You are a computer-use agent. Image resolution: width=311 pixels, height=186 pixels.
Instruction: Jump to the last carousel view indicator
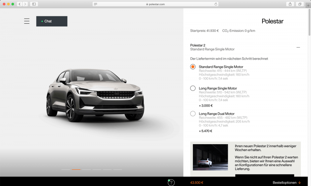point(117,169)
